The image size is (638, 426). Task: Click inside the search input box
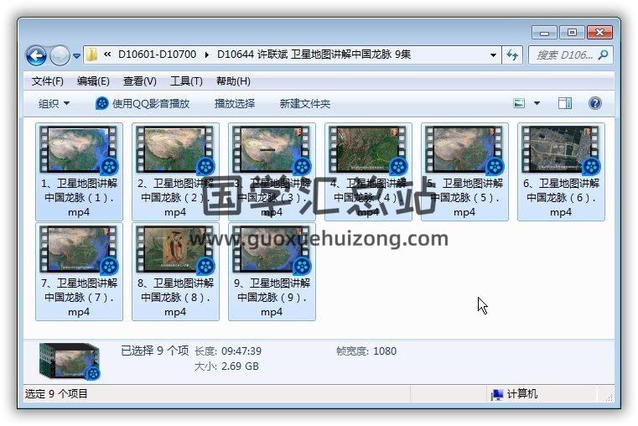click(563, 55)
